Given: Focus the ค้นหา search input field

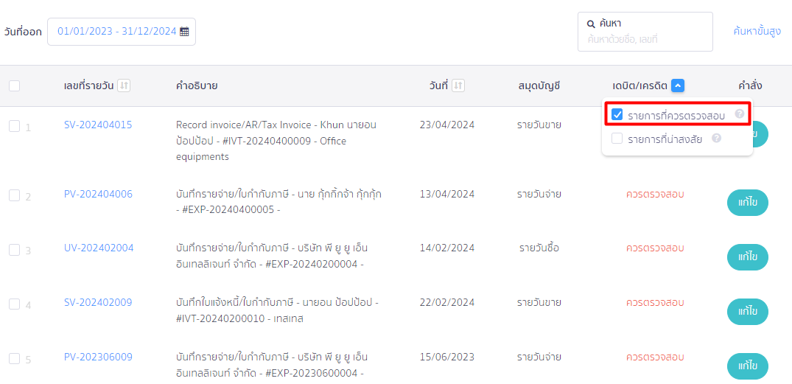Looking at the screenshot, I should pos(645,32).
